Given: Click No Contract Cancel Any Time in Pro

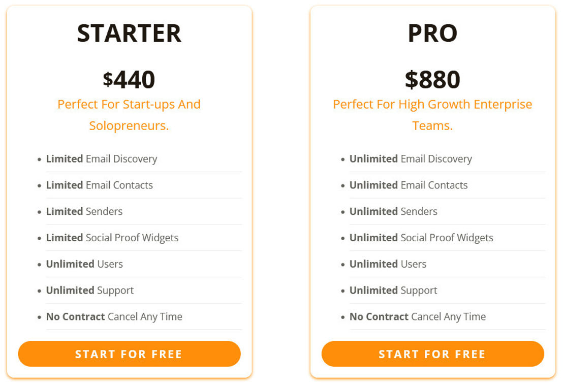Looking at the screenshot, I should [x=418, y=317].
